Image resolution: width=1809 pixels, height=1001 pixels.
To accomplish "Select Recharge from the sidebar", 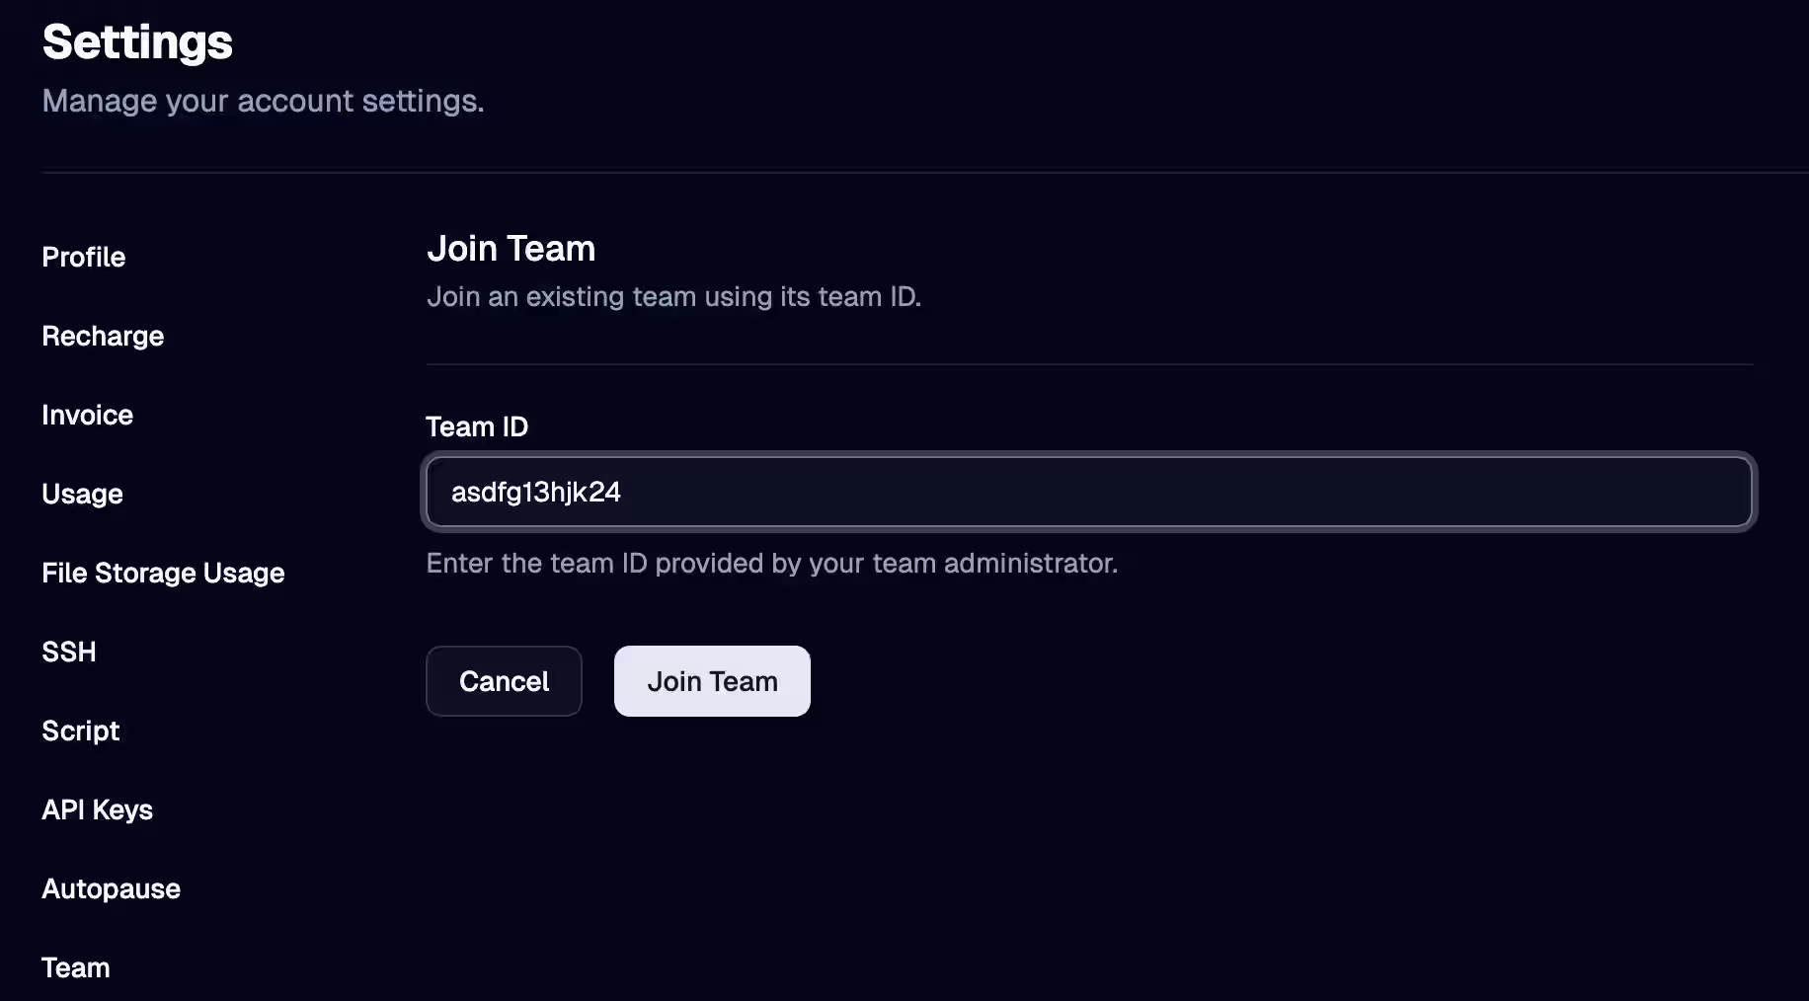I will (x=102, y=336).
